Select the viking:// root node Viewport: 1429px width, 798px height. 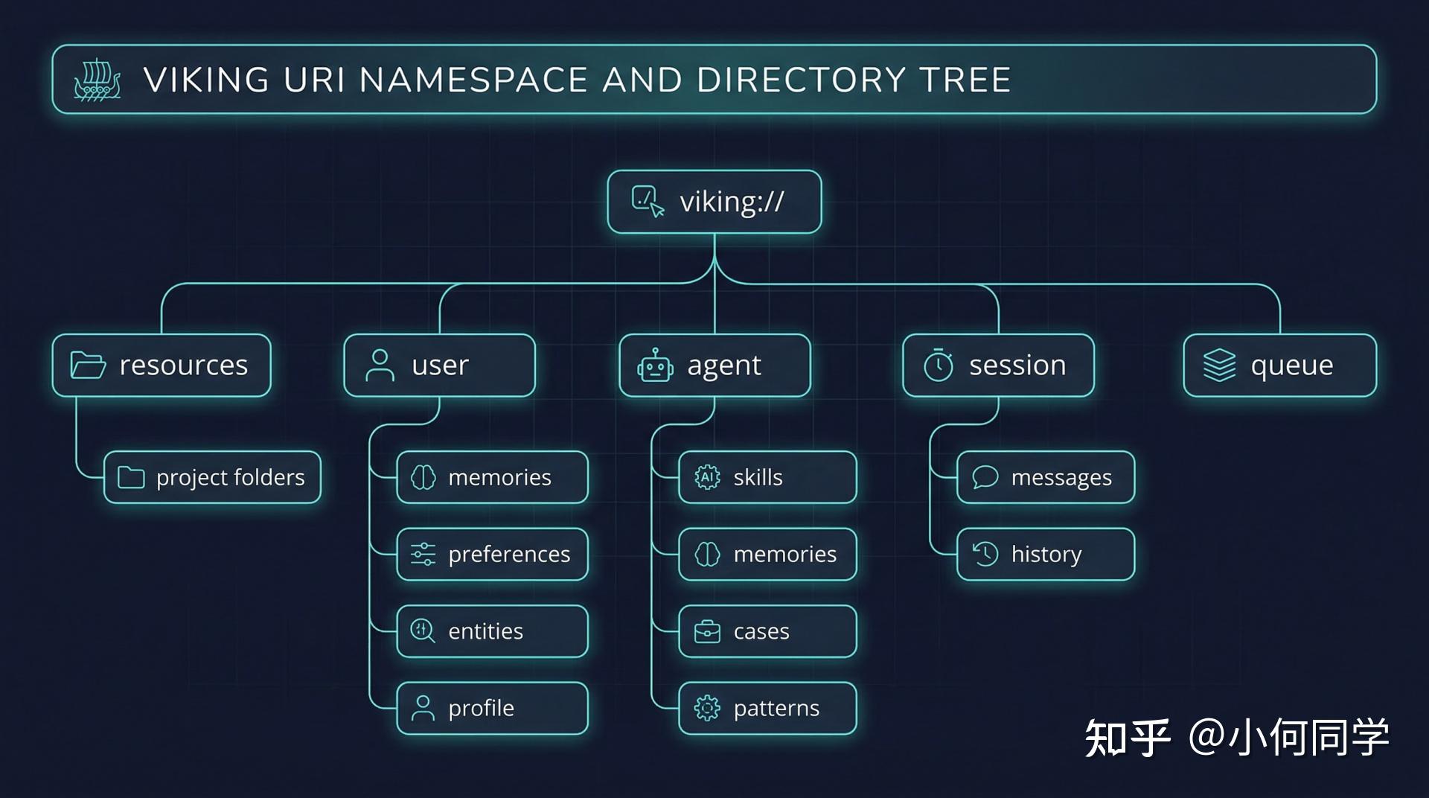coord(714,202)
